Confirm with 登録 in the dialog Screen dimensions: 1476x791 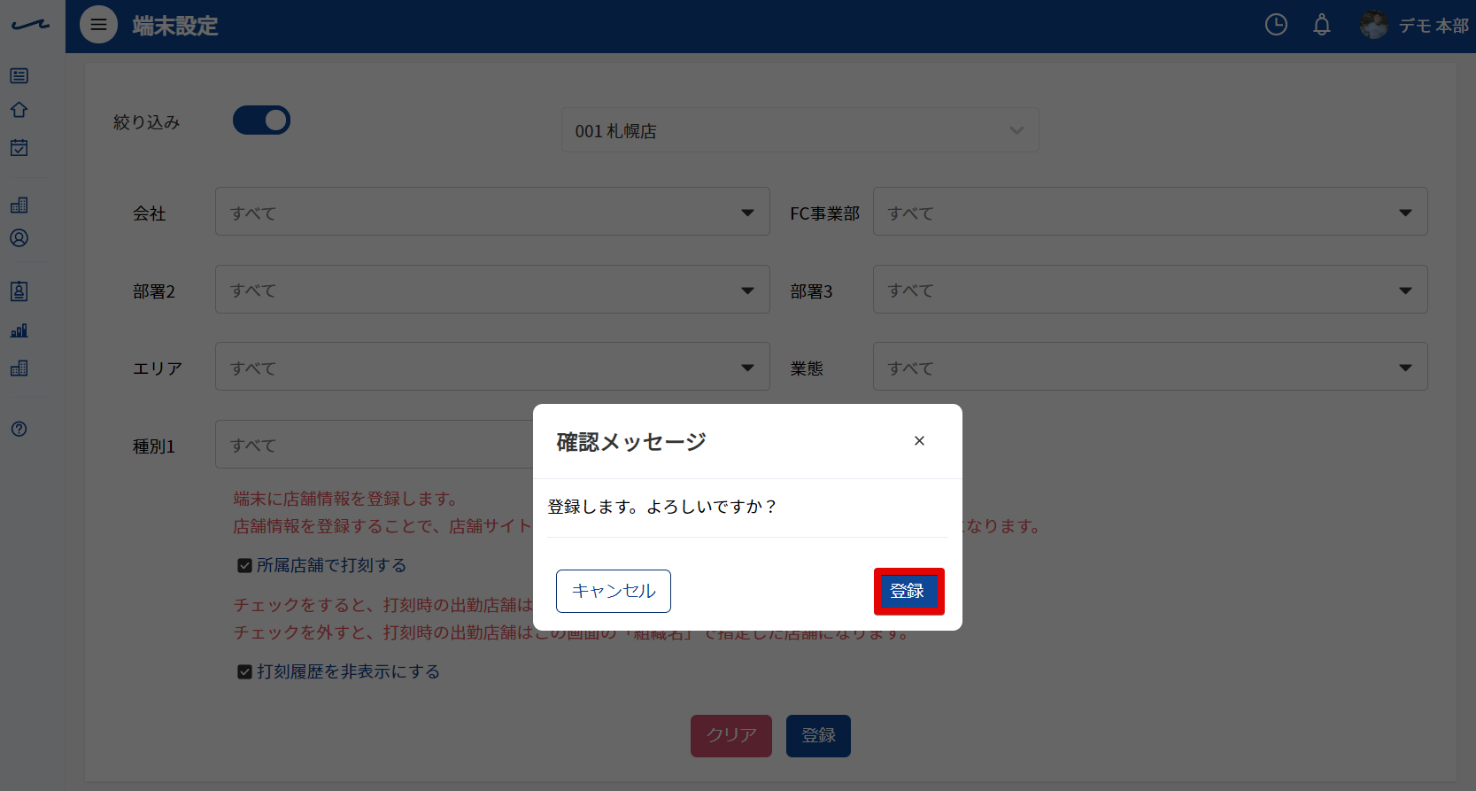pyautogui.click(x=908, y=591)
